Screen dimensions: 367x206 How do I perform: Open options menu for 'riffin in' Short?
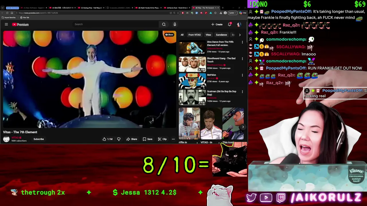tap(197, 142)
